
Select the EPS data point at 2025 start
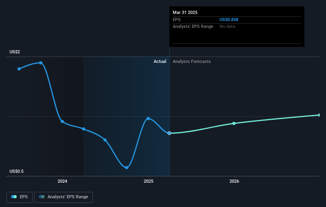pyautogui.click(x=148, y=118)
